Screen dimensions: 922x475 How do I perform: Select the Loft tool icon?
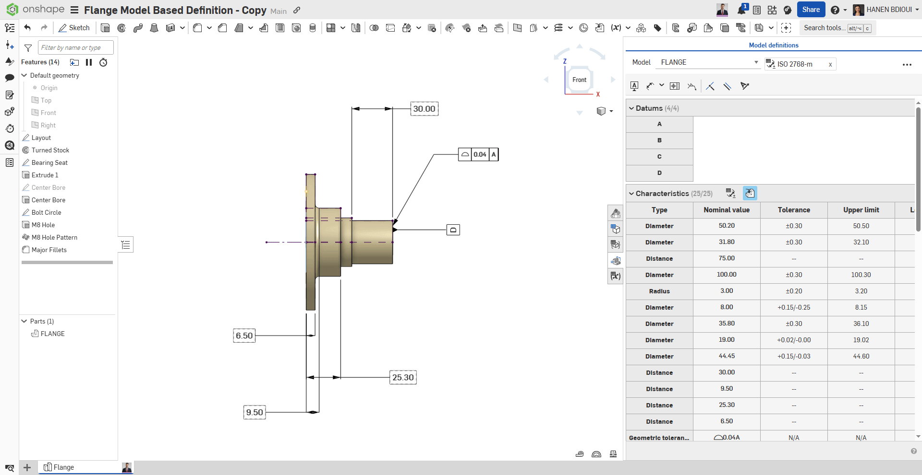point(154,28)
